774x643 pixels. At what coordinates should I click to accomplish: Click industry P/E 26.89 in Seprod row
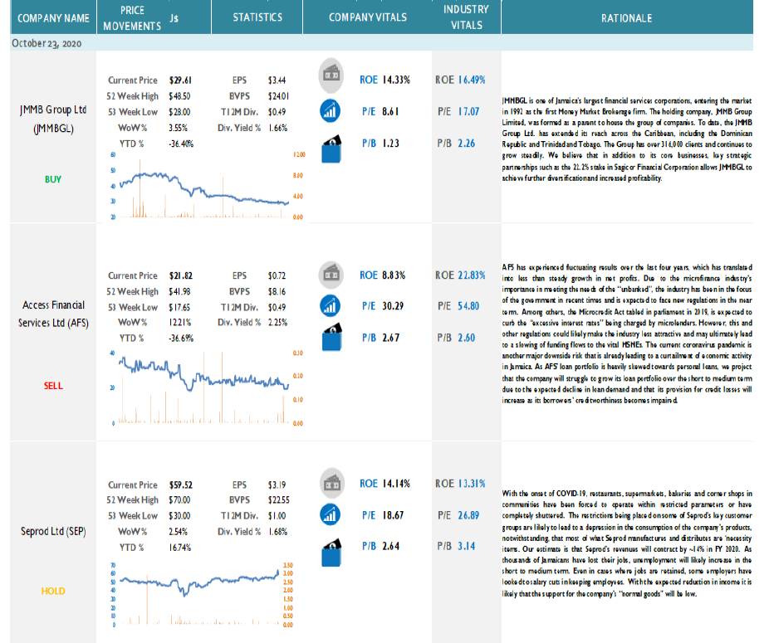468,515
